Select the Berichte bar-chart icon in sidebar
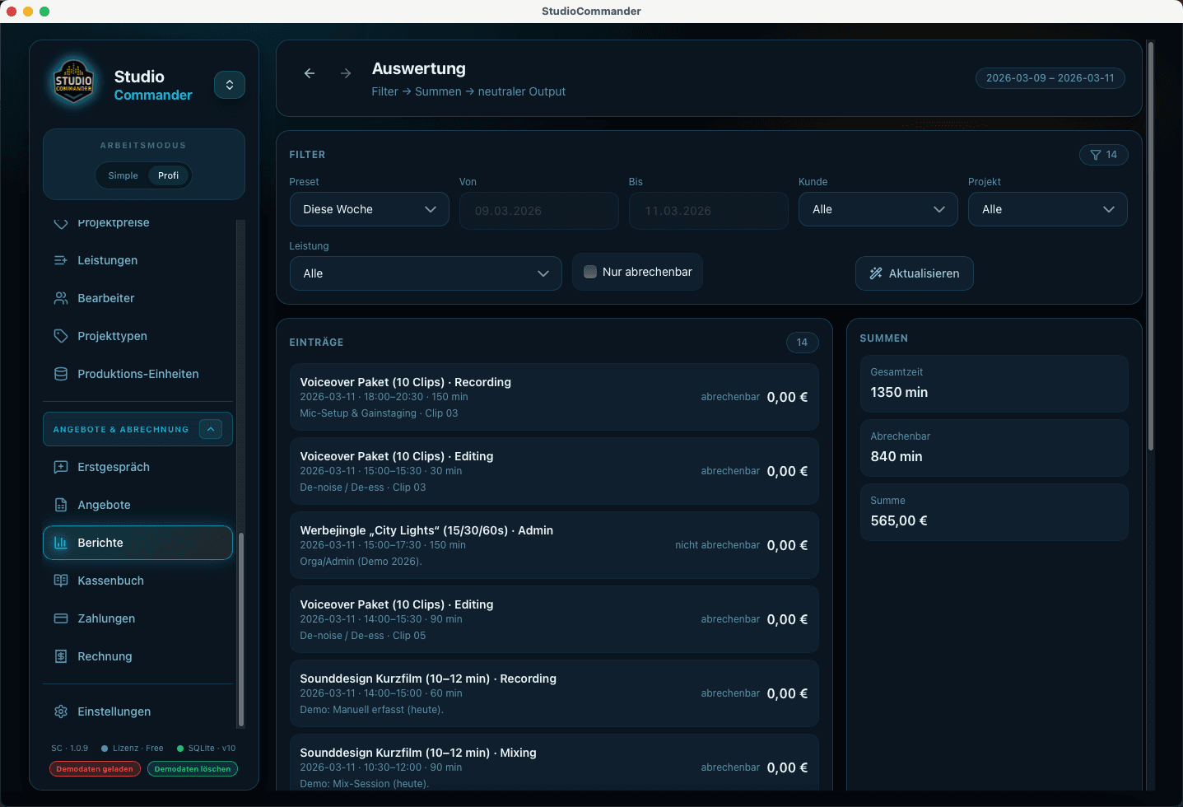The height and width of the screenshot is (807, 1183). click(60, 543)
